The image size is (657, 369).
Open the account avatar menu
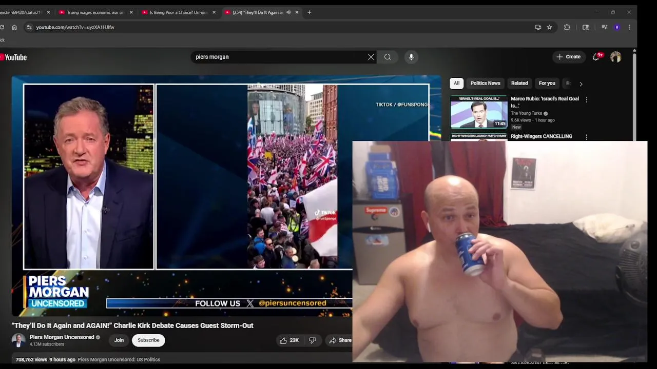[x=615, y=57]
